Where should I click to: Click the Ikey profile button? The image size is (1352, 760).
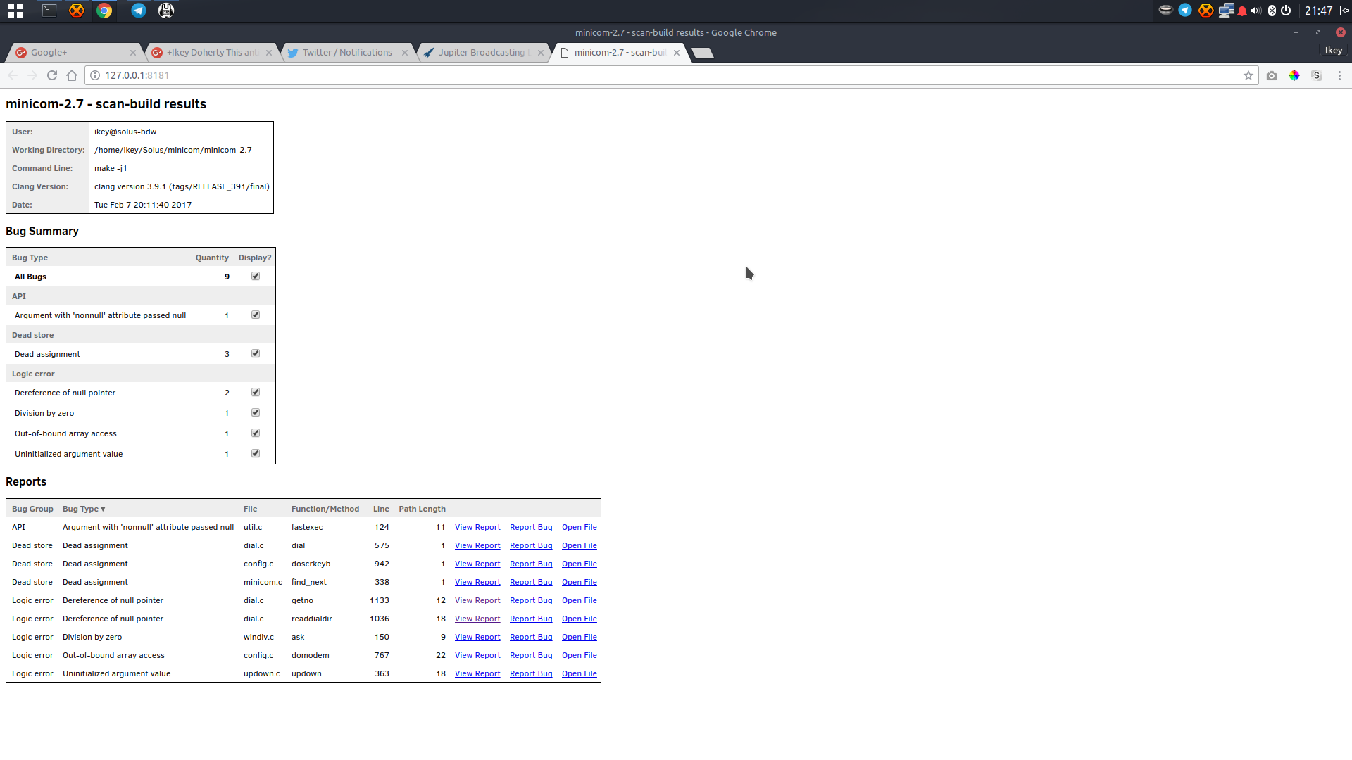1333,50
